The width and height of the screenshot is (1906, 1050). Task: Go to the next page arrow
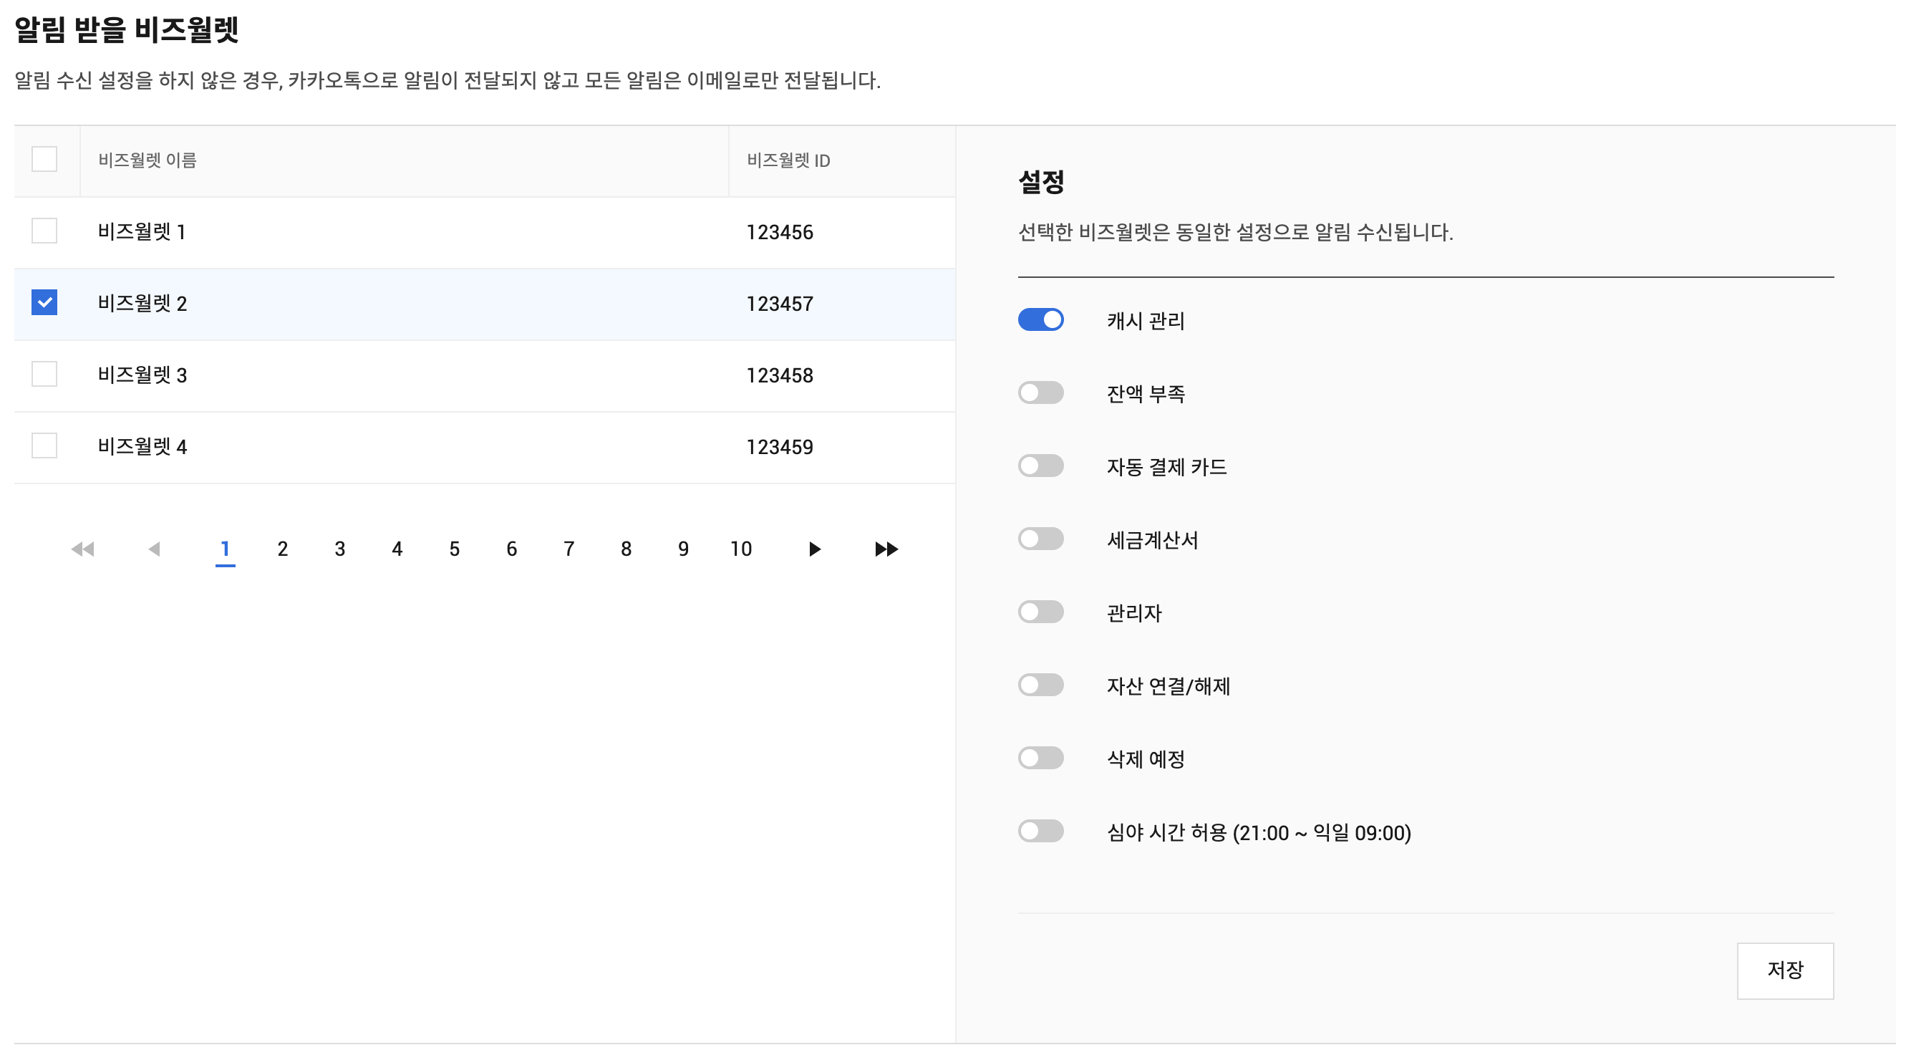pos(814,549)
